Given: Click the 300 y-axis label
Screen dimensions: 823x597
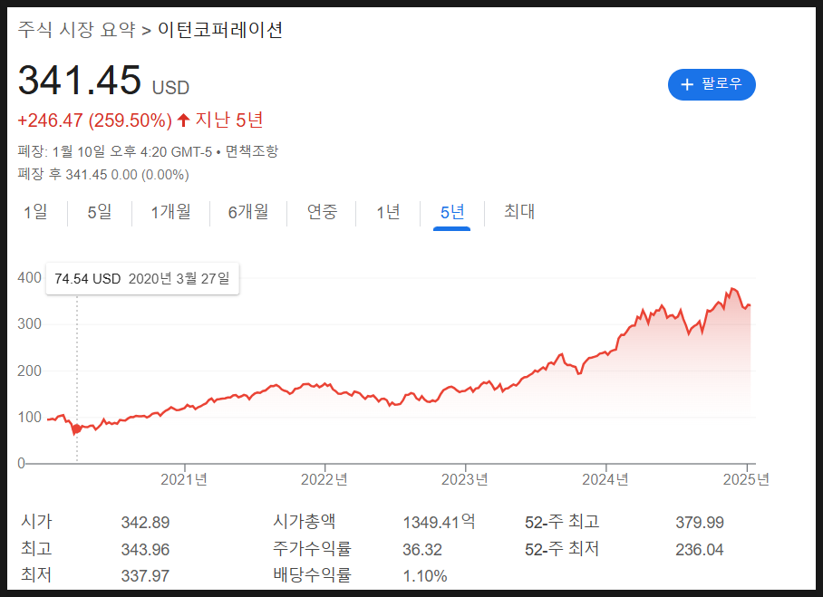Looking at the screenshot, I should point(29,323).
